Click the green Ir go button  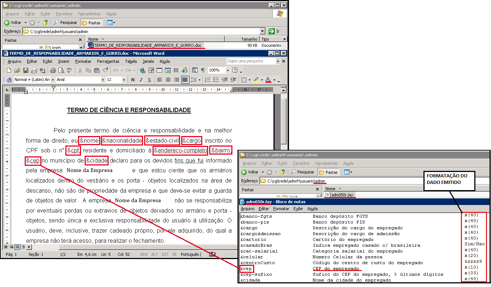[274, 31]
